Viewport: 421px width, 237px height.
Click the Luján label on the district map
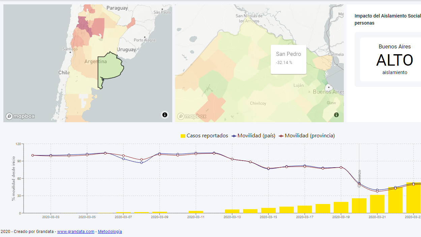298,86
